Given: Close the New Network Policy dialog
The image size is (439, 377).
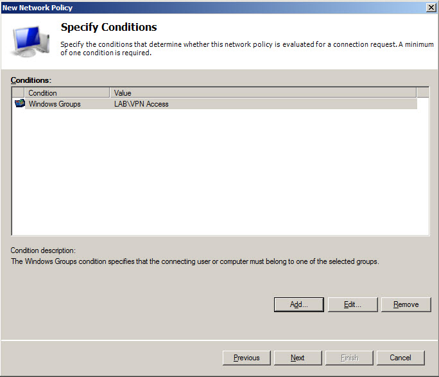Looking at the screenshot, I should point(431,8).
